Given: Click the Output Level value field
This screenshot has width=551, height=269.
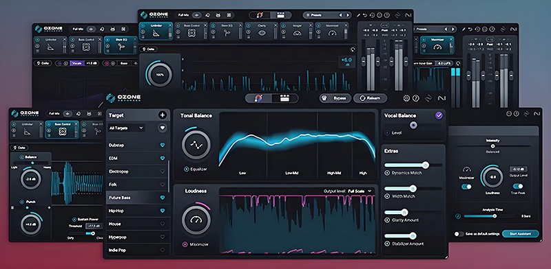Looking at the screenshot, I should (x=519, y=169).
